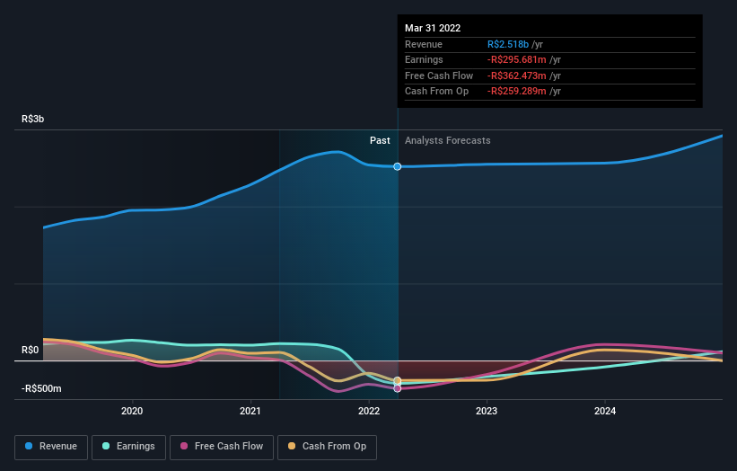
Task: Toggle the Revenue legend series
Action: tap(51, 447)
